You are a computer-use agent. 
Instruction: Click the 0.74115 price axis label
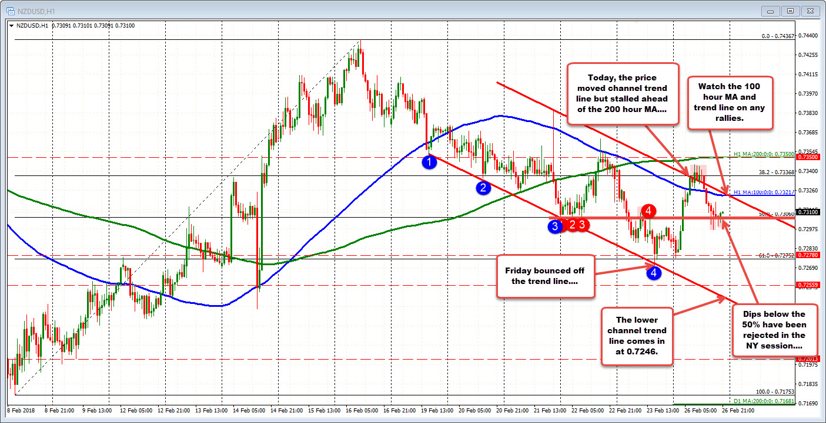(x=809, y=75)
